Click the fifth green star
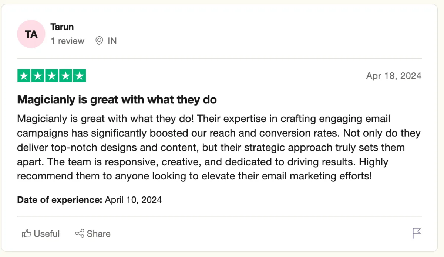Screen dimensions: 444x257 coord(79,76)
